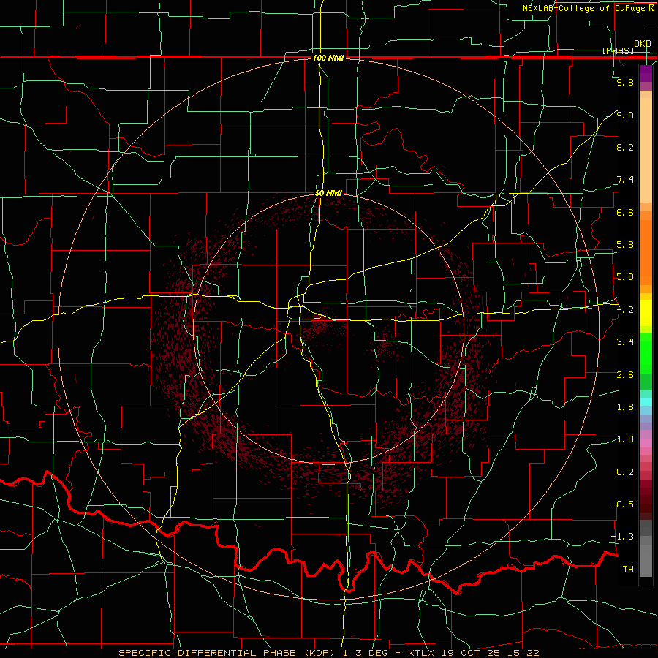Screen dimensions: 658x658
Task: Select the 6.6 scale value
Action: point(625,212)
